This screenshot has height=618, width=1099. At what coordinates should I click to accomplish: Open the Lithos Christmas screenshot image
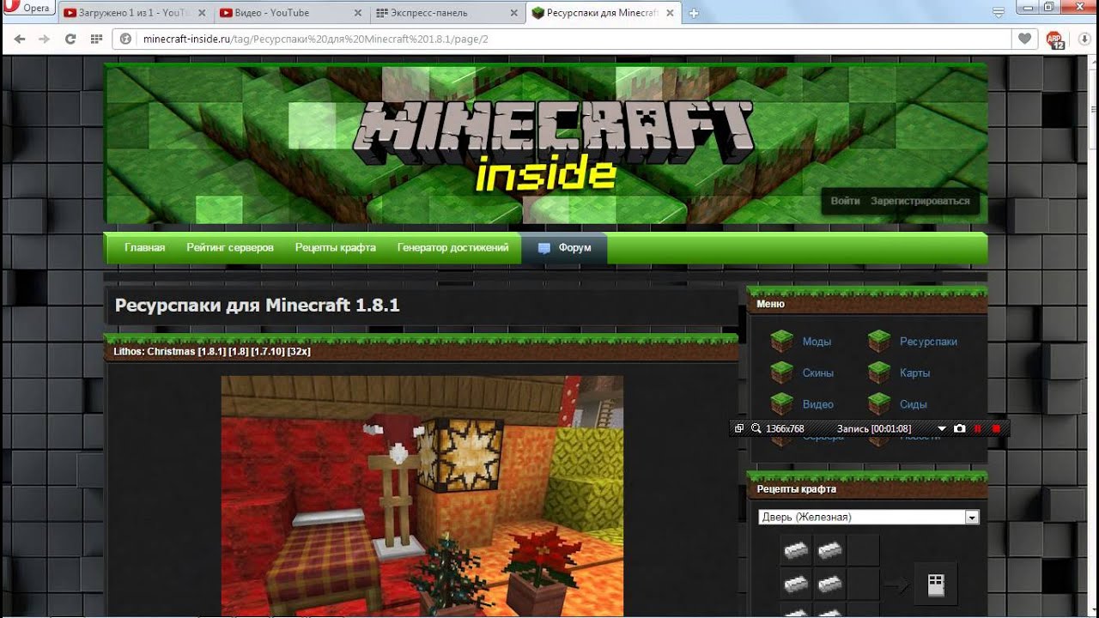pyautogui.click(x=422, y=496)
